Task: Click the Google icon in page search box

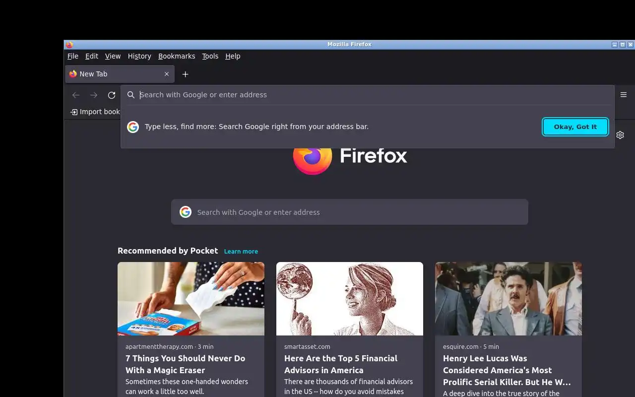Action: (x=186, y=212)
